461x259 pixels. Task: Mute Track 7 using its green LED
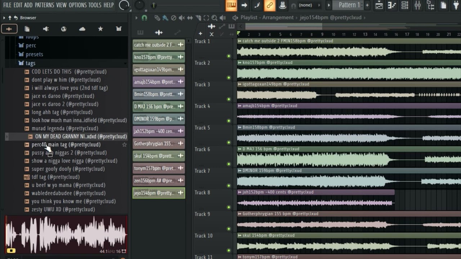(229, 186)
